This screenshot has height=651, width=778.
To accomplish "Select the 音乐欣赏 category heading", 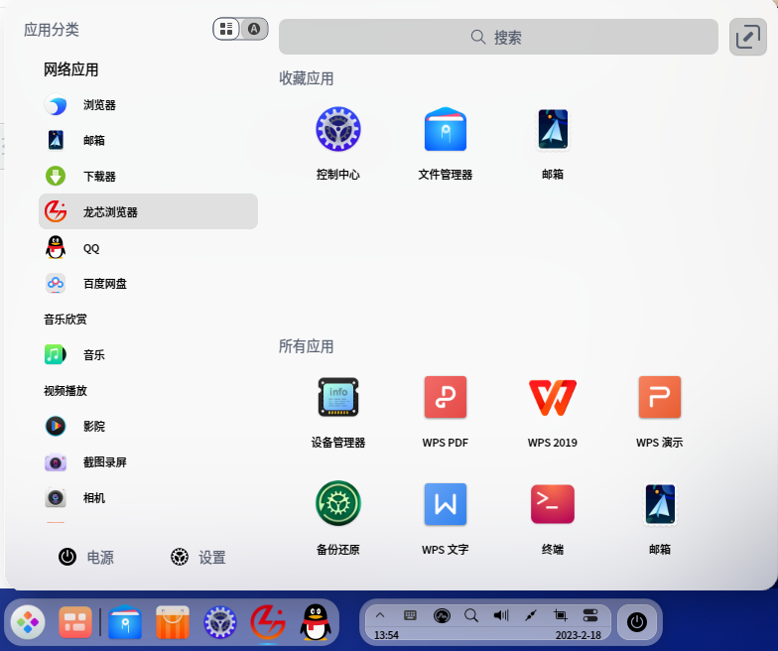I will pyautogui.click(x=65, y=320).
